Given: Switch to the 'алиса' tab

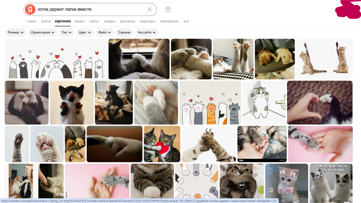Looking at the screenshot, I should pyautogui.click(x=46, y=21).
